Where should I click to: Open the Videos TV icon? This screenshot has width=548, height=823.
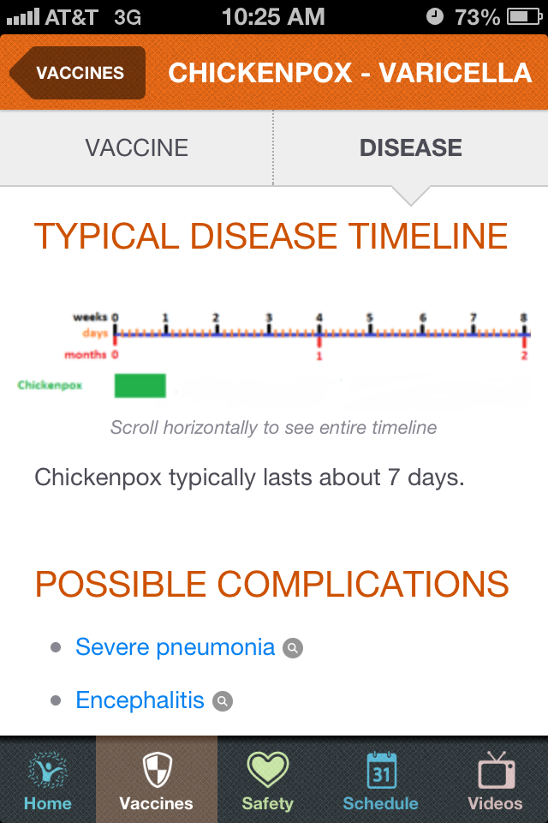[496, 770]
